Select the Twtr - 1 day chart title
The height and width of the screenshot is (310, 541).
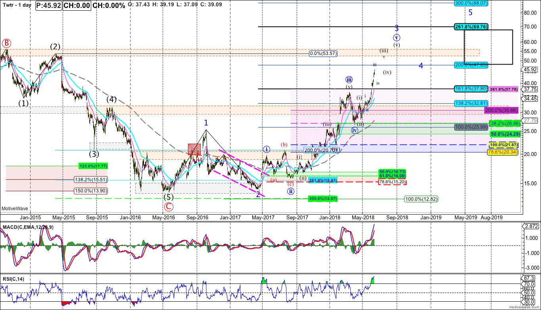point(17,6)
